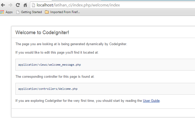Click text 'The page you are looking at'

36,44
